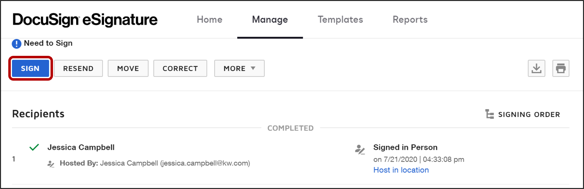The width and height of the screenshot is (584, 189).
Task: Click the signing order hierarchy icon
Action: click(x=490, y=115)
